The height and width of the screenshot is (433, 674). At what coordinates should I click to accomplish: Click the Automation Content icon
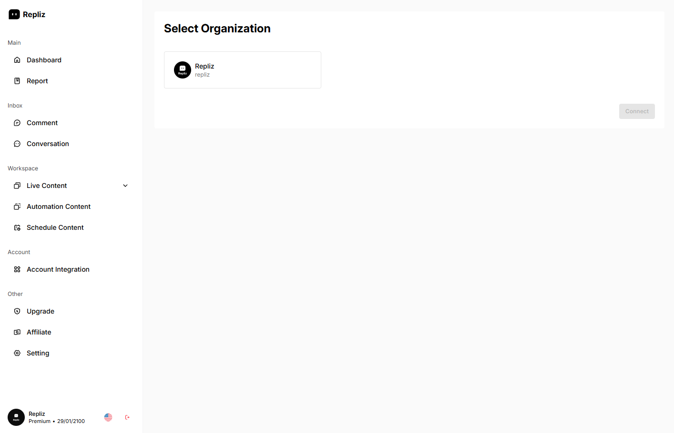pos(17,207)
